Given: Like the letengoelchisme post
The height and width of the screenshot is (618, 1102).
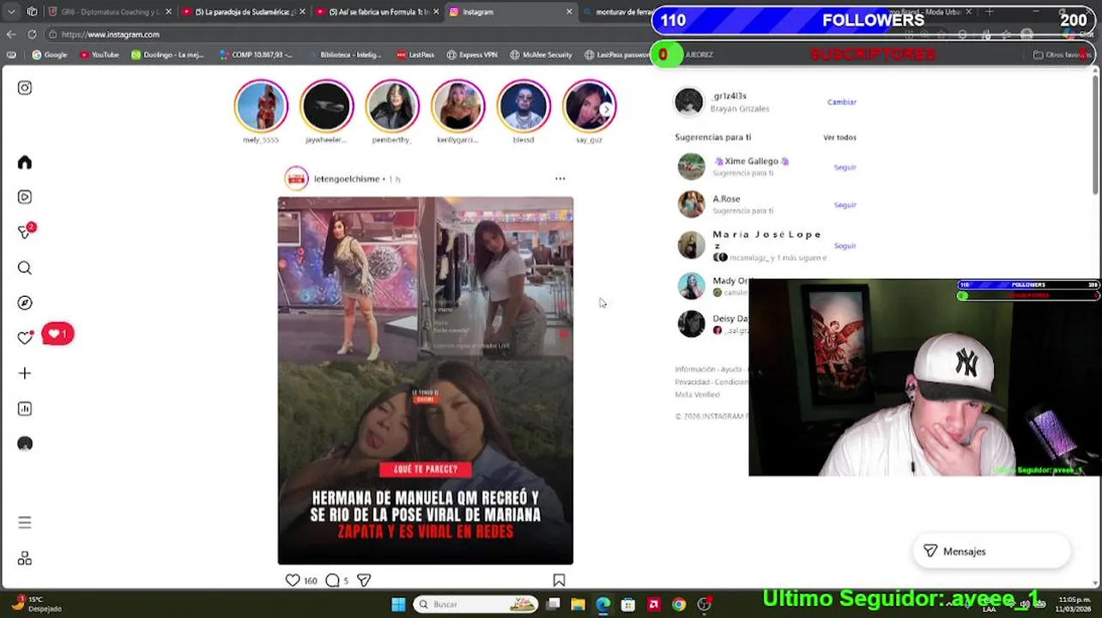Looking at the screenshot, I should 293,580.
